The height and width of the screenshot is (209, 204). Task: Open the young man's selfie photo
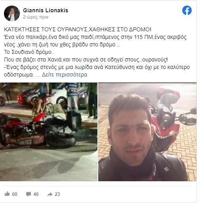(x=147, y=132)
